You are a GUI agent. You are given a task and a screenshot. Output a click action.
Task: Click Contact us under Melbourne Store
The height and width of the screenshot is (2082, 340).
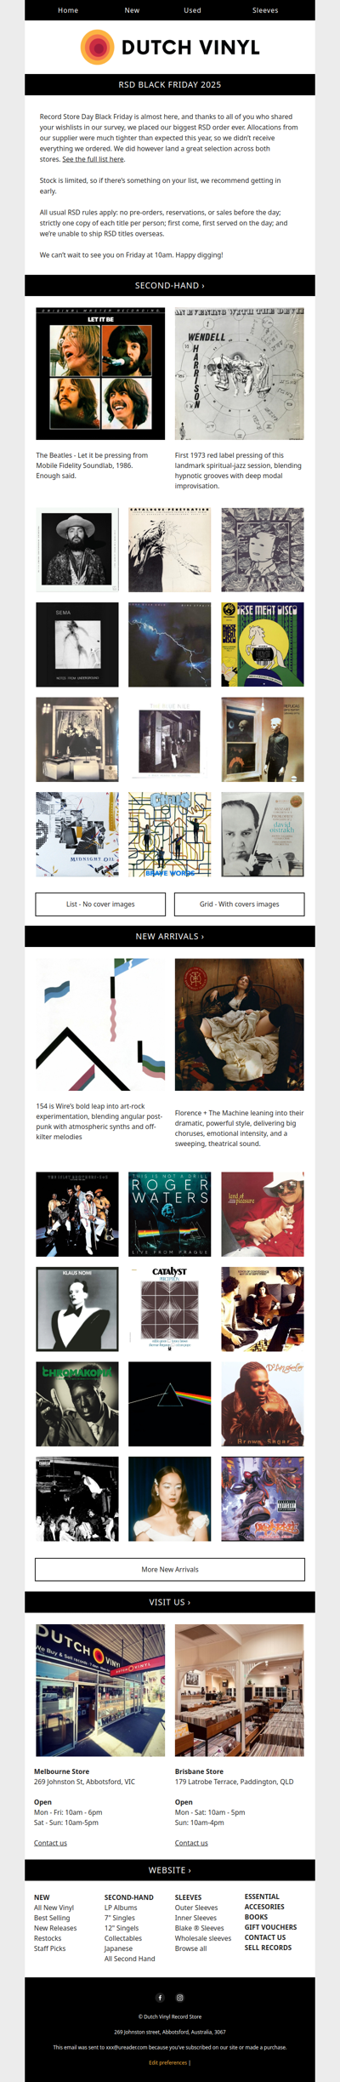click(x=50, y=1843)
